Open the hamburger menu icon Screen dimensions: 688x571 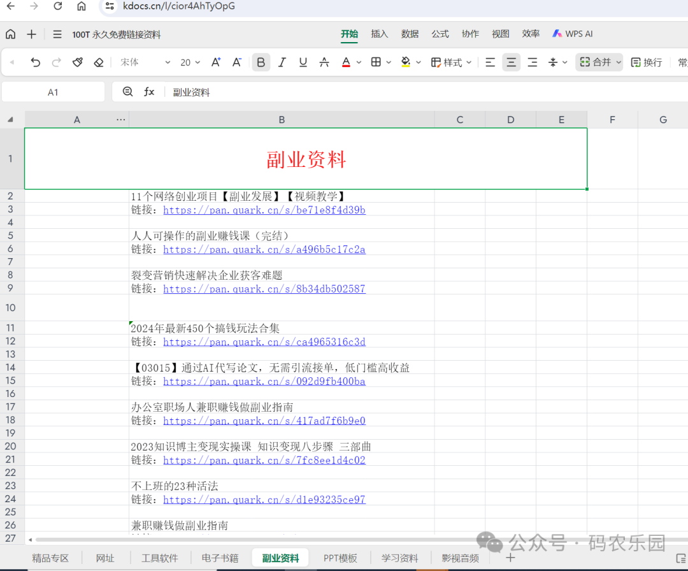tap(57, 34)
